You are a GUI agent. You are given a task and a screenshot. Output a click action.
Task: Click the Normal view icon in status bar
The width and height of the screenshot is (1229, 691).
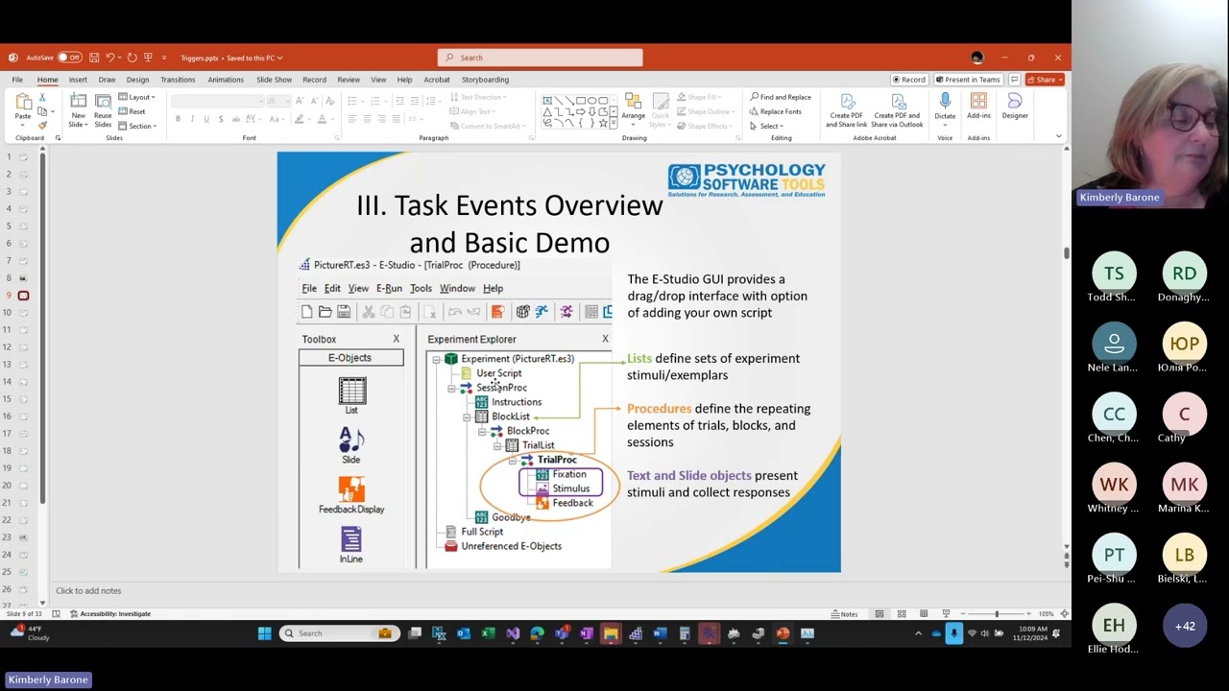[x=879, y=614]
